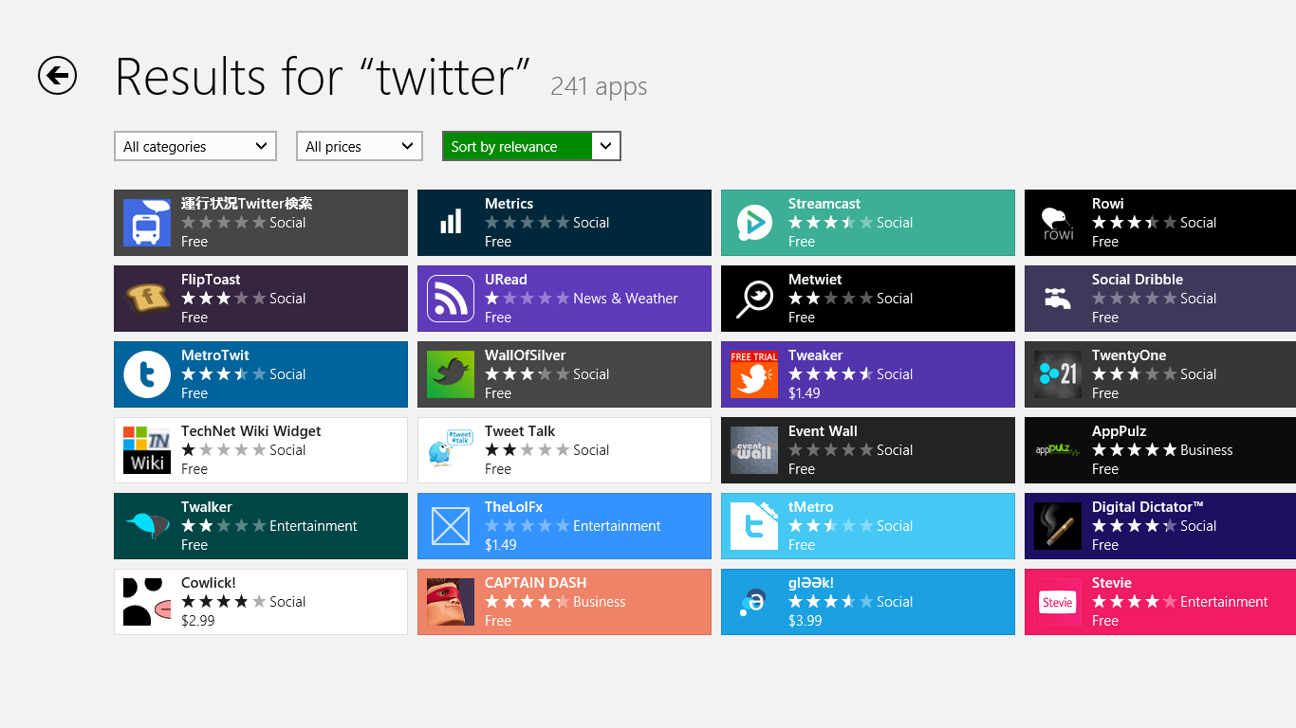Click Business category on AppPulz
Image resolution: width=1296 pixels, height=728 pixels.
(x=1207, y=450)
